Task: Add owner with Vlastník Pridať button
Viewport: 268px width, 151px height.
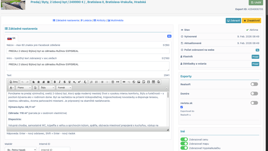Action: 255,57
